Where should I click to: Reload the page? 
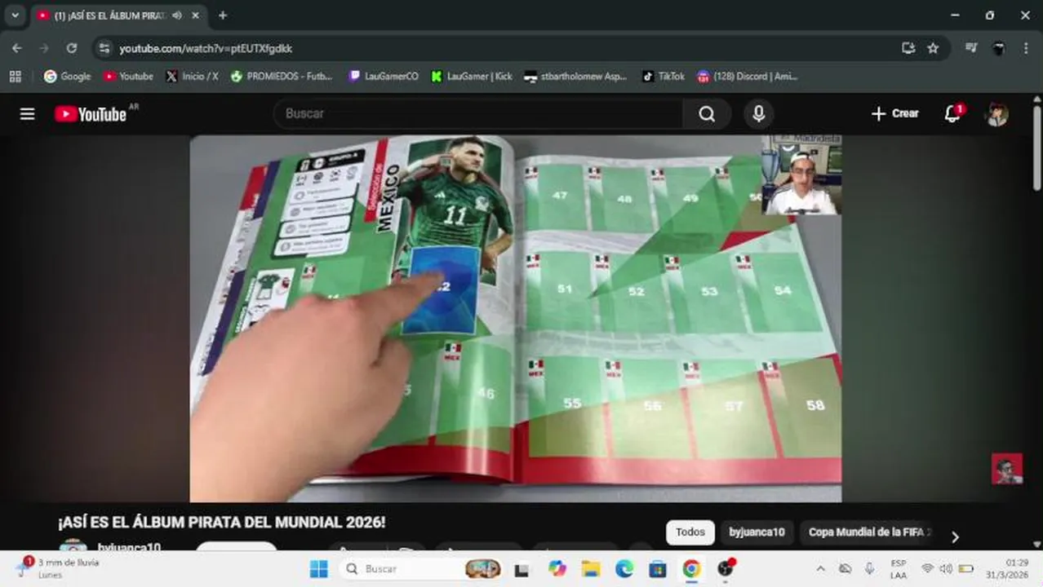coord(72,48)
